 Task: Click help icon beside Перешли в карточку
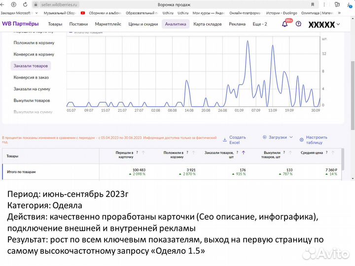coord(137,153)
